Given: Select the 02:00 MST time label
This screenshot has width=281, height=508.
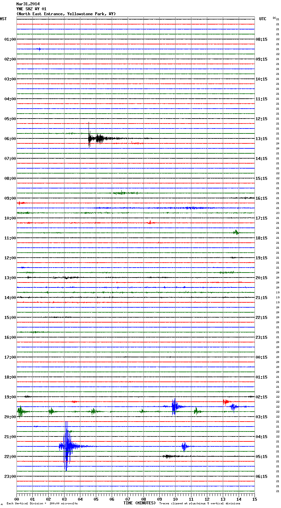Looking at the screenshot, I should pos(10,59).
